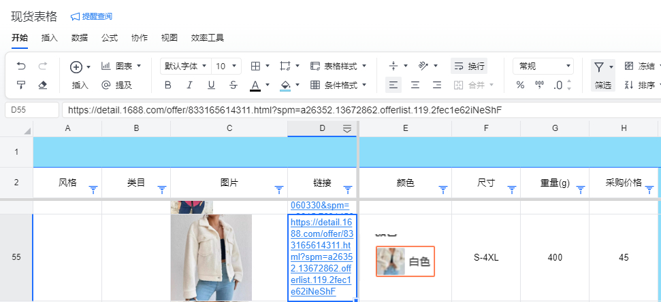This screenshot has width=661, height=302.
Task: Expand the 常规 number format dropdown
Action: 543,66
